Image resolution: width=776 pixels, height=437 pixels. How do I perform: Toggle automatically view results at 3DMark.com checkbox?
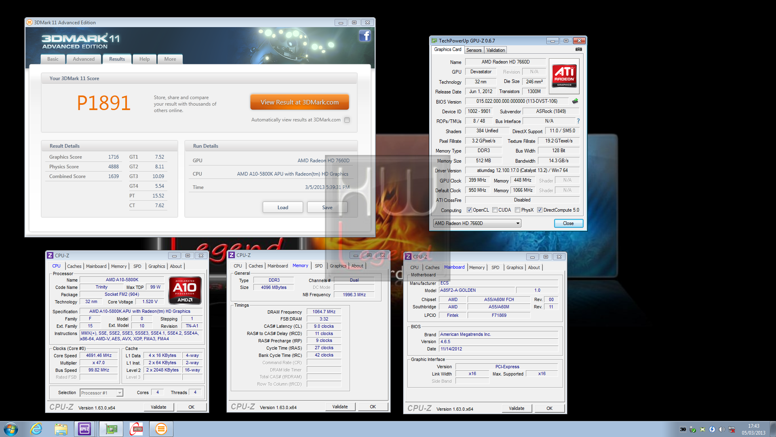point(347,120)
